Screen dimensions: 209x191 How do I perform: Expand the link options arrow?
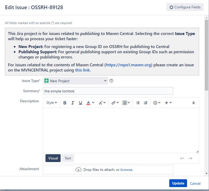[117, 103]
